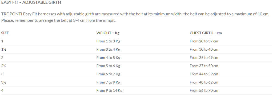
Task: Click the size 3½ cell
Action: tap(4, 82)
